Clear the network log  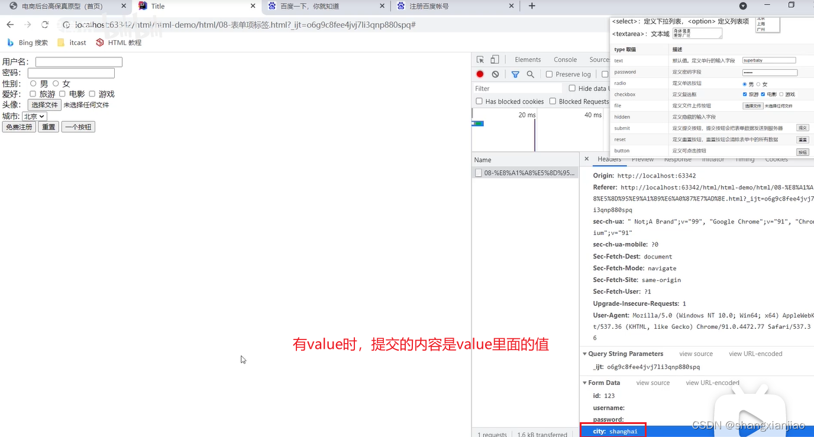(495, 75)
